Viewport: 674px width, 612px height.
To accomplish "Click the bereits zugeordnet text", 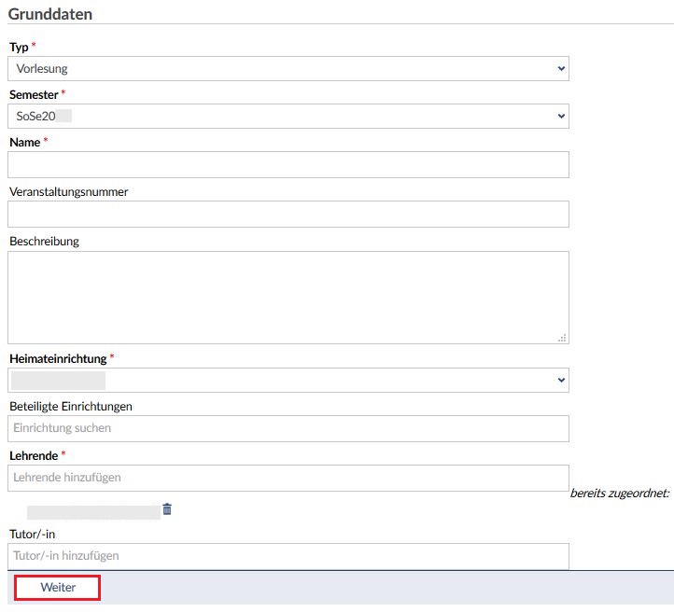I will point(619,493).
